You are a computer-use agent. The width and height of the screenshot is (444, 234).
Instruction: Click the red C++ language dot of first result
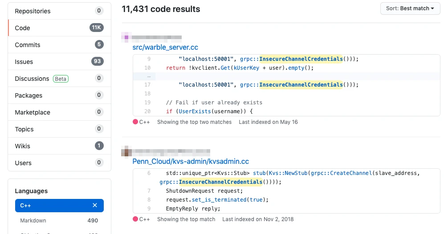(135, 122)
